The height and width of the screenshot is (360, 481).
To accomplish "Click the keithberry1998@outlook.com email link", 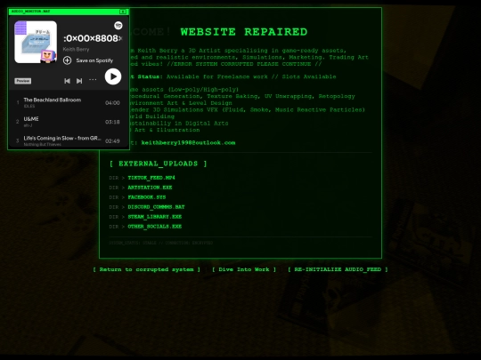I will (188, 142).
